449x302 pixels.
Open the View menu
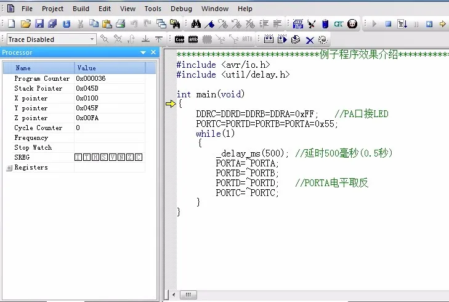[x=127, y=9]
